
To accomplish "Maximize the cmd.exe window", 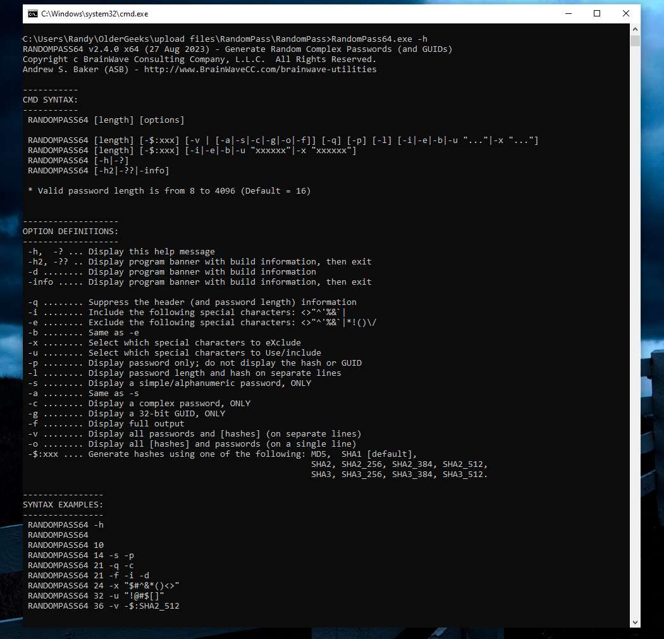I will coord(597,13).
